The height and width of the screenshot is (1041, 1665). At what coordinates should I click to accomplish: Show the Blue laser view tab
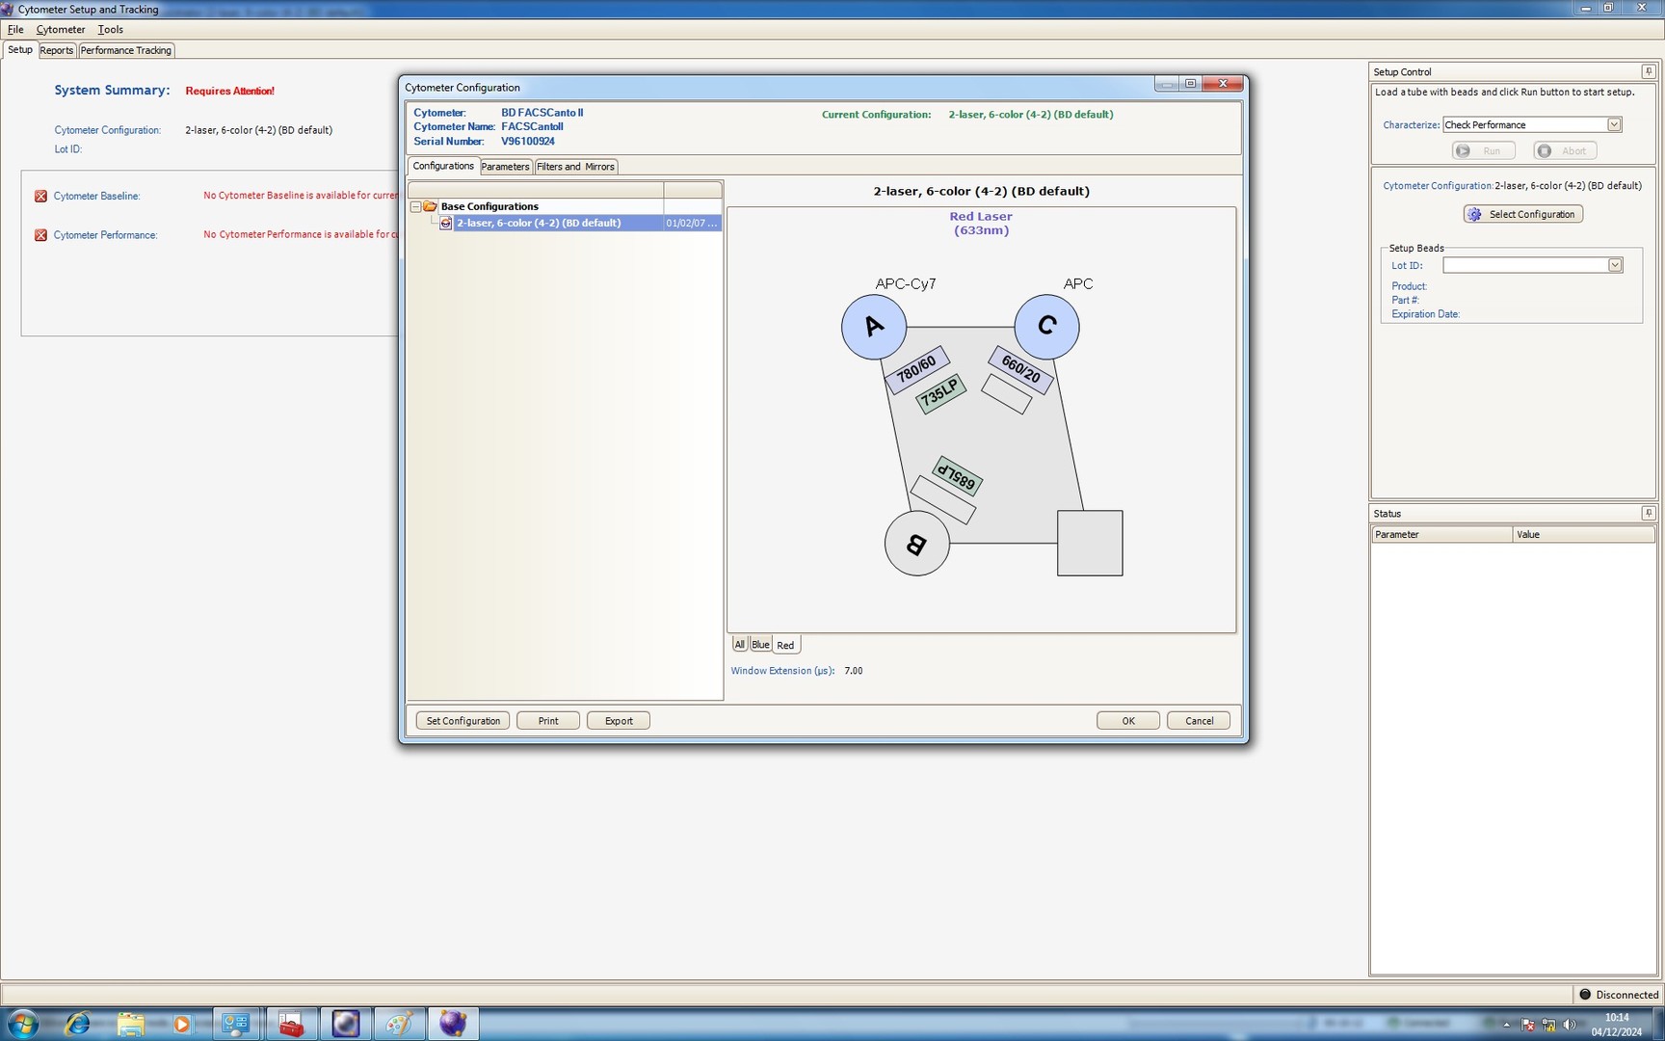coord(760,645)
